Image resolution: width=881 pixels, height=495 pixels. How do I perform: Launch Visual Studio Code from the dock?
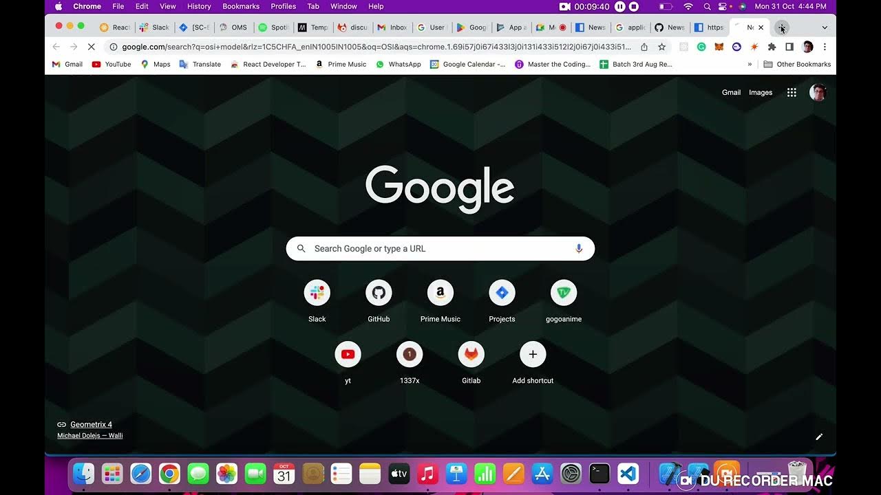(628, 474)
